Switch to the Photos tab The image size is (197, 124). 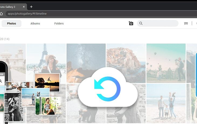[12, 23]
